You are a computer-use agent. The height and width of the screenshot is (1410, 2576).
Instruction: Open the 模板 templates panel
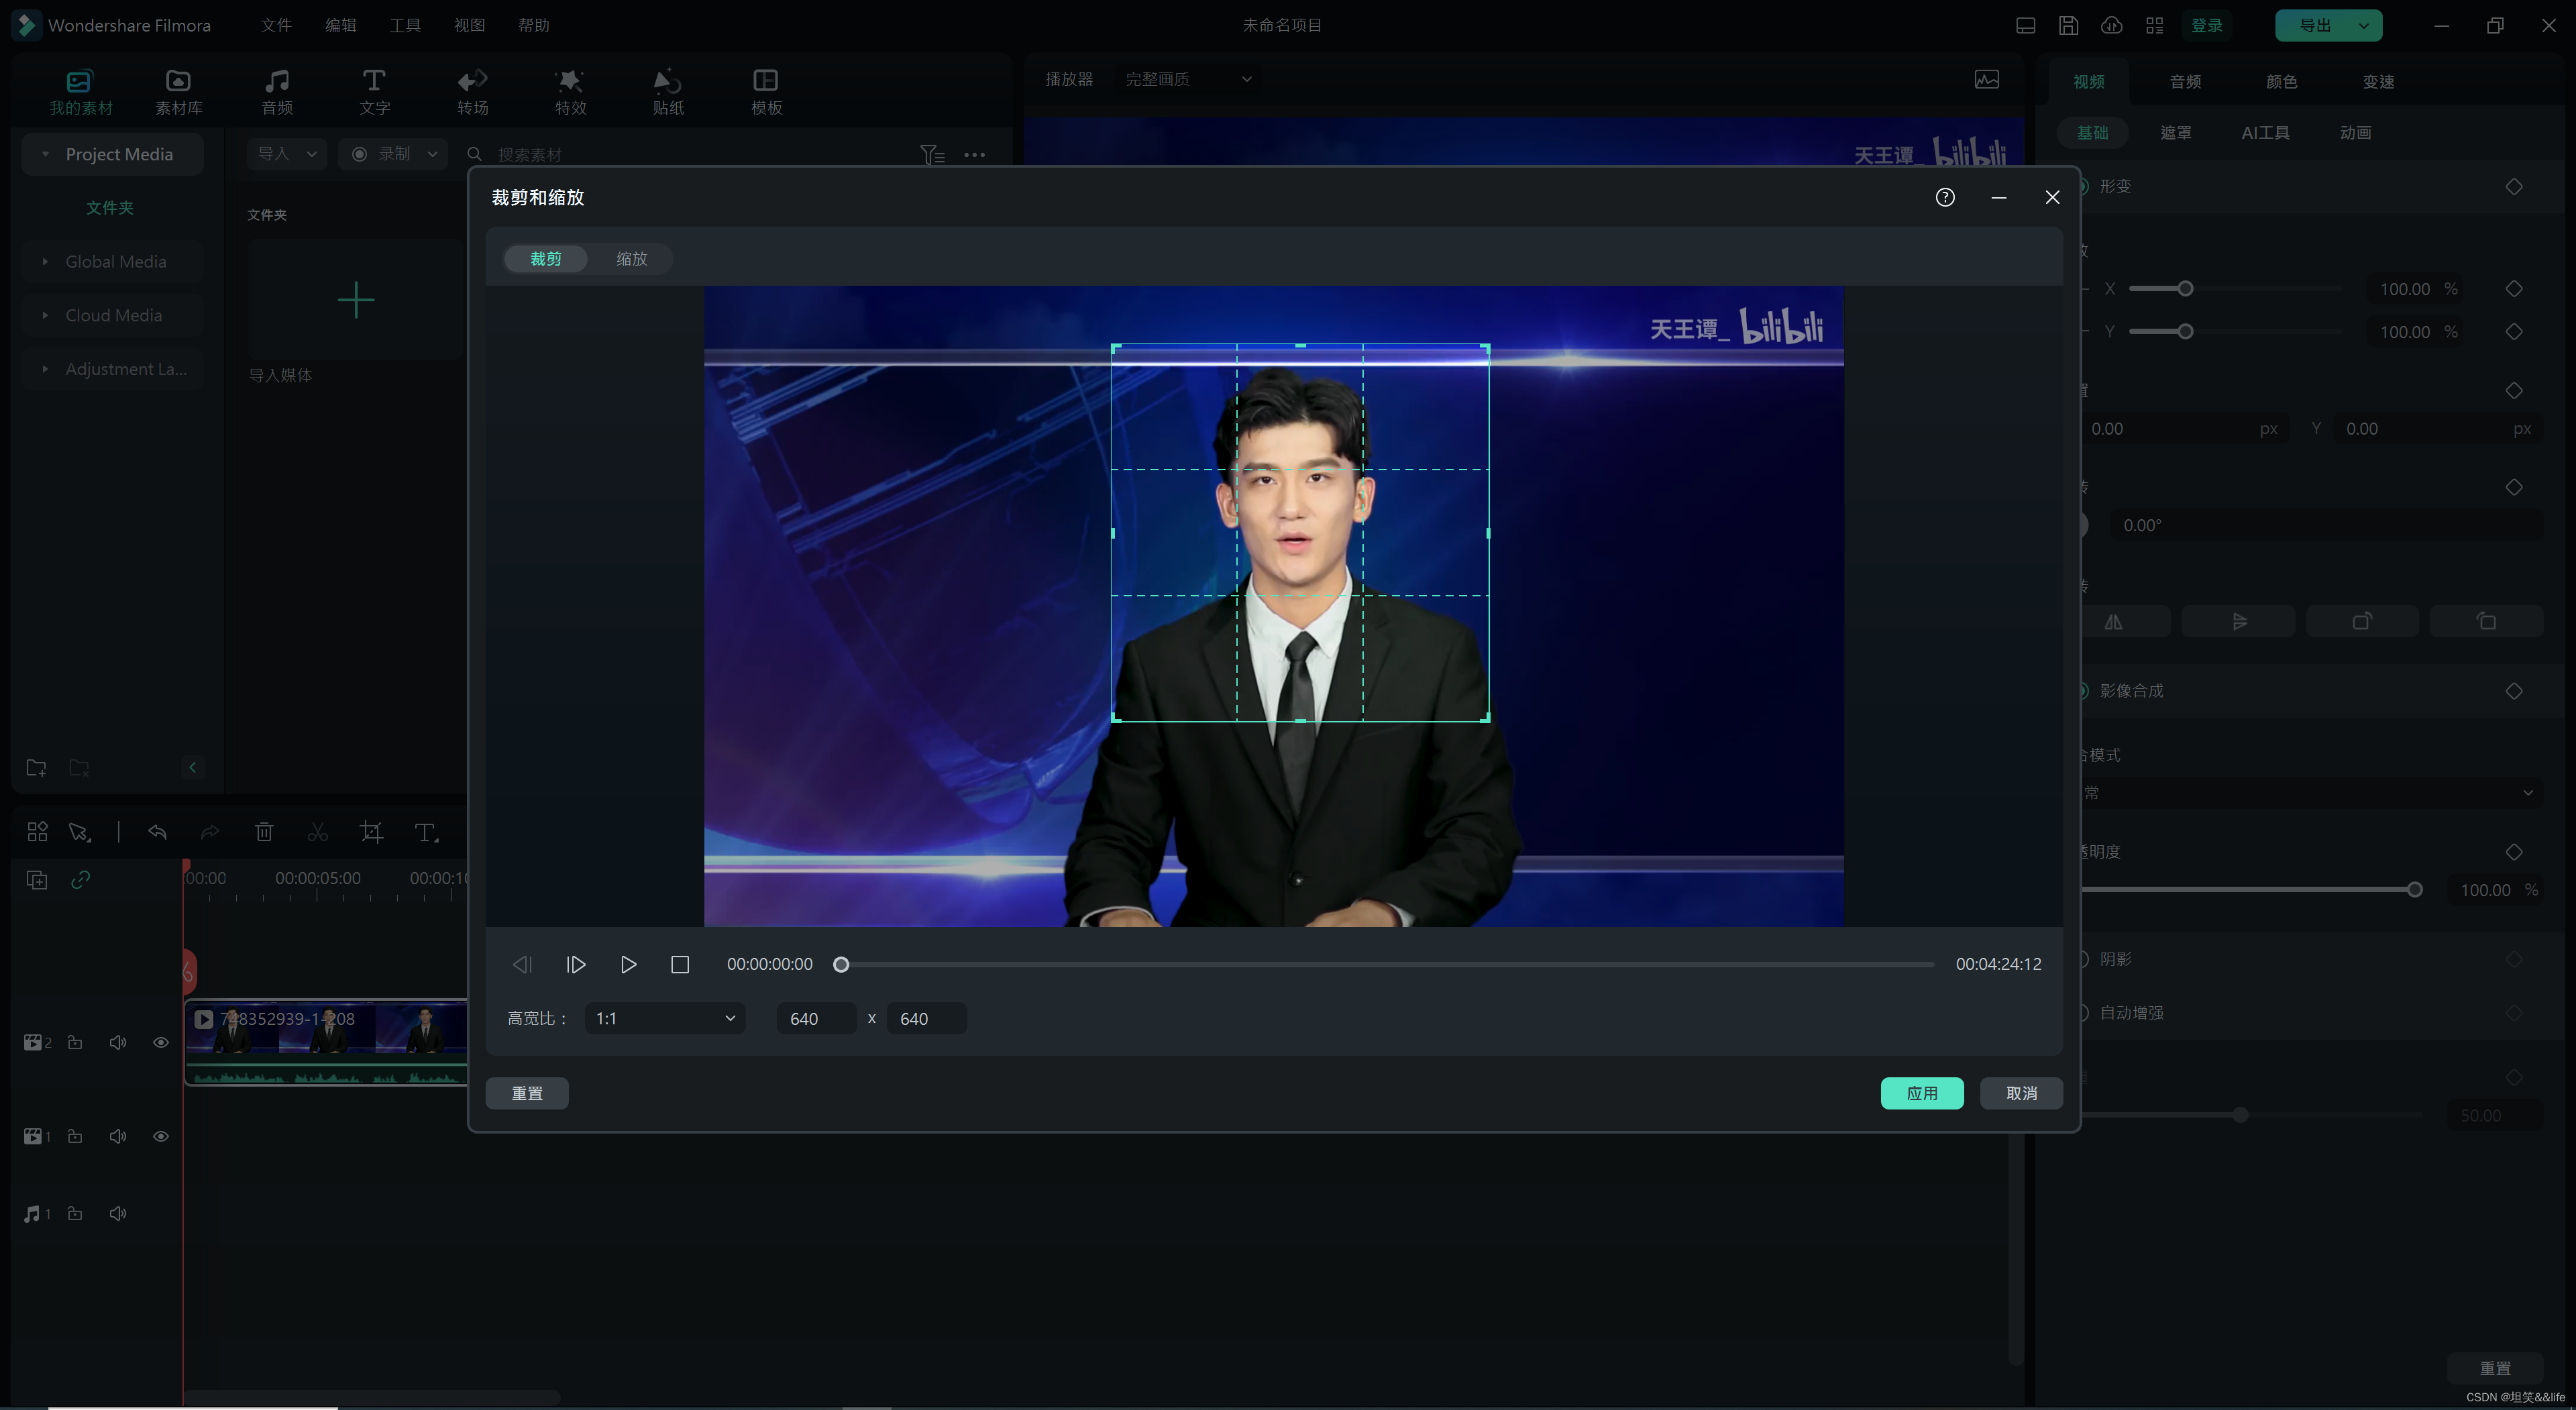pos(766,92)
